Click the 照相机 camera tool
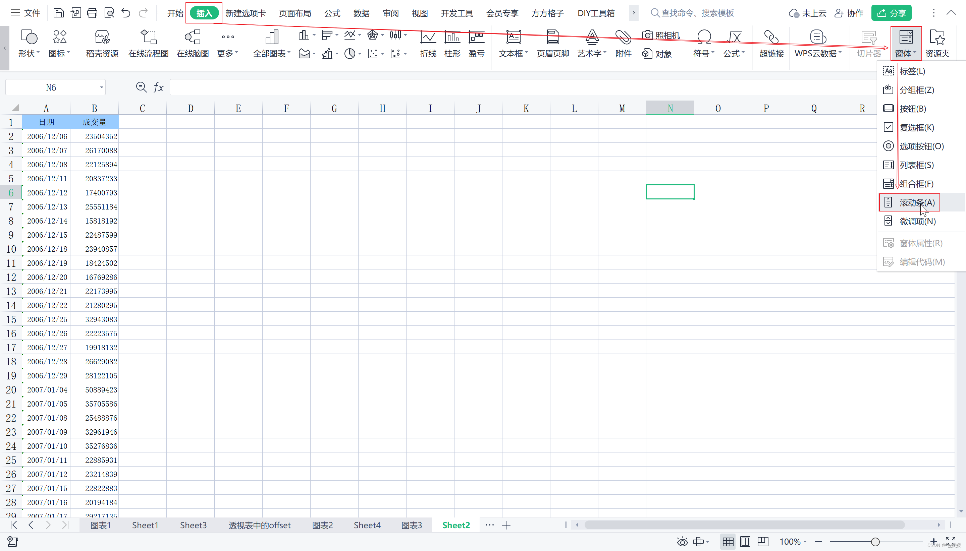The height and width of the screenshot is (551, 966). pyautogui.click(x=661, y=35)
